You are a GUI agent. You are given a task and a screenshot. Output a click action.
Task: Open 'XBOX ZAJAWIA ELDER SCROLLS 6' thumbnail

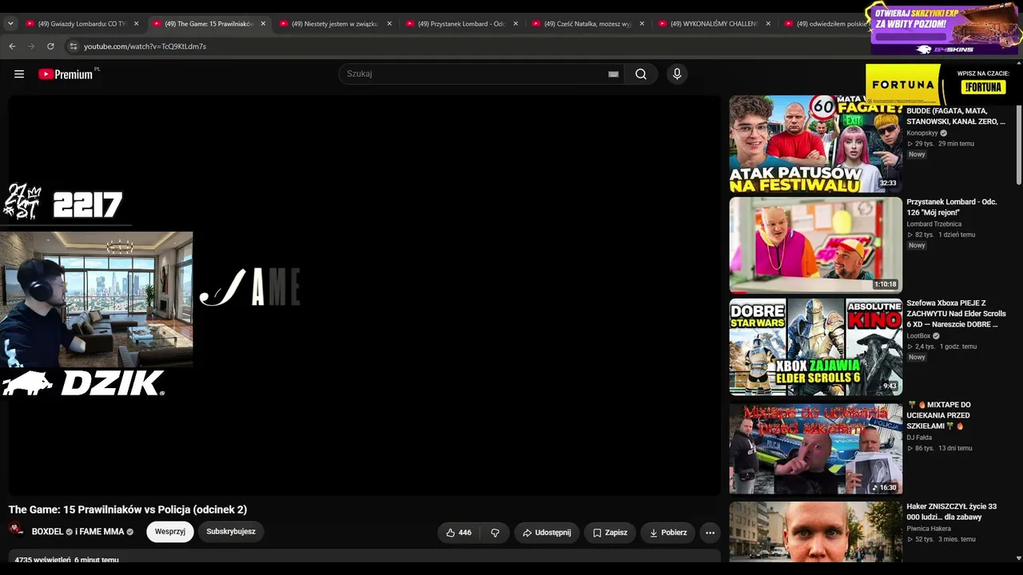pos(815,347)
